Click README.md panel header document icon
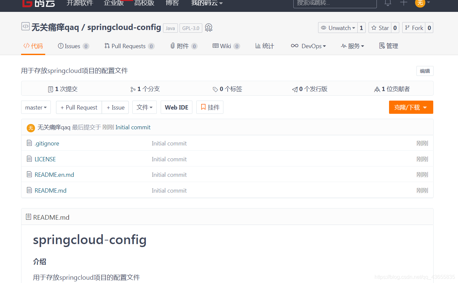 coord(29,217)
